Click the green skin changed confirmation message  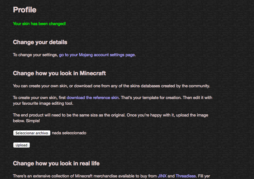(39, 24)
